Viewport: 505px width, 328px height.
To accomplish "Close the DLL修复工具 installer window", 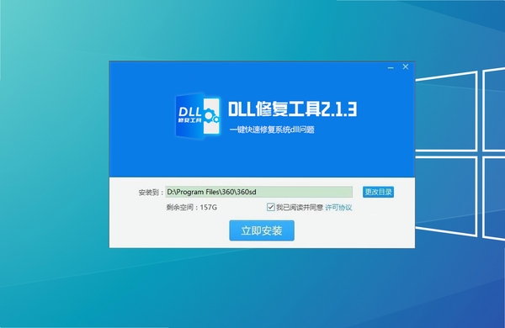I will point(406,66).
